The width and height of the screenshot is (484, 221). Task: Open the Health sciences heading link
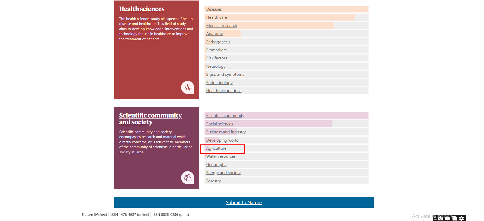142,9
